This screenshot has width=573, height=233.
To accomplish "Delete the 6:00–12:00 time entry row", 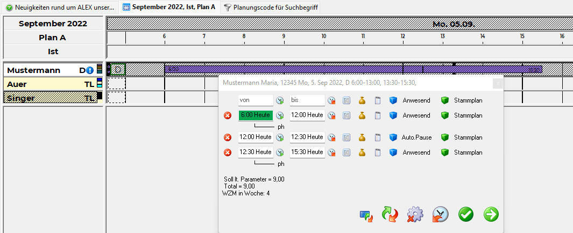I will tap(227, 115).
